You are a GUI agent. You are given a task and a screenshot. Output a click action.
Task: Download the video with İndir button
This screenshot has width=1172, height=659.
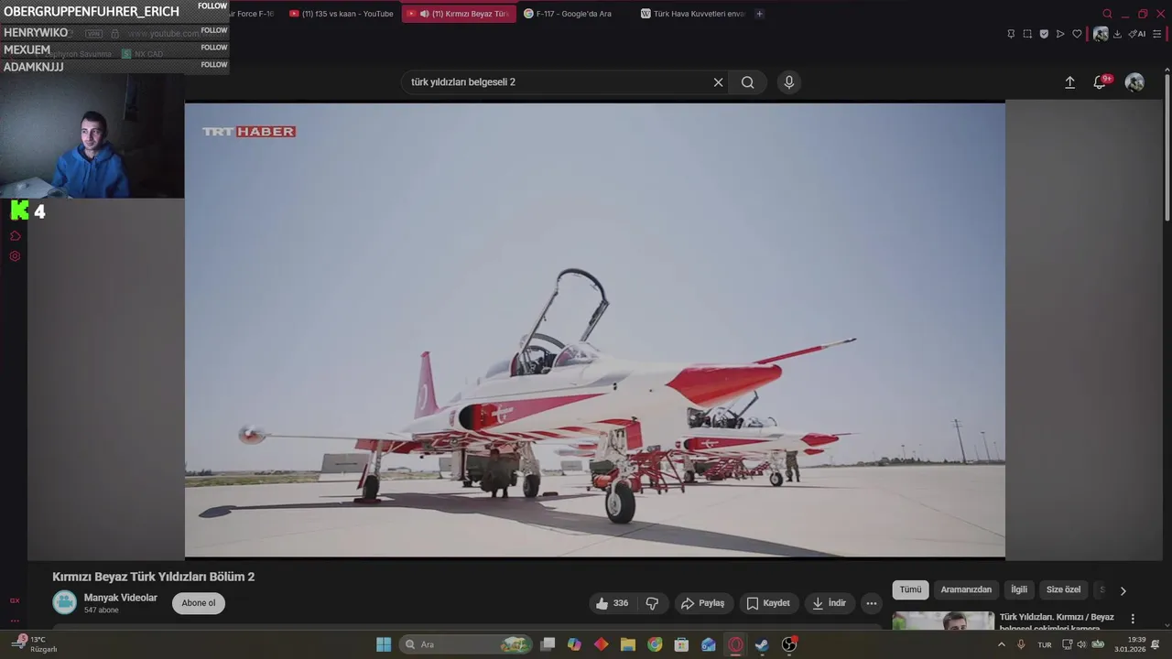(830, 603)
